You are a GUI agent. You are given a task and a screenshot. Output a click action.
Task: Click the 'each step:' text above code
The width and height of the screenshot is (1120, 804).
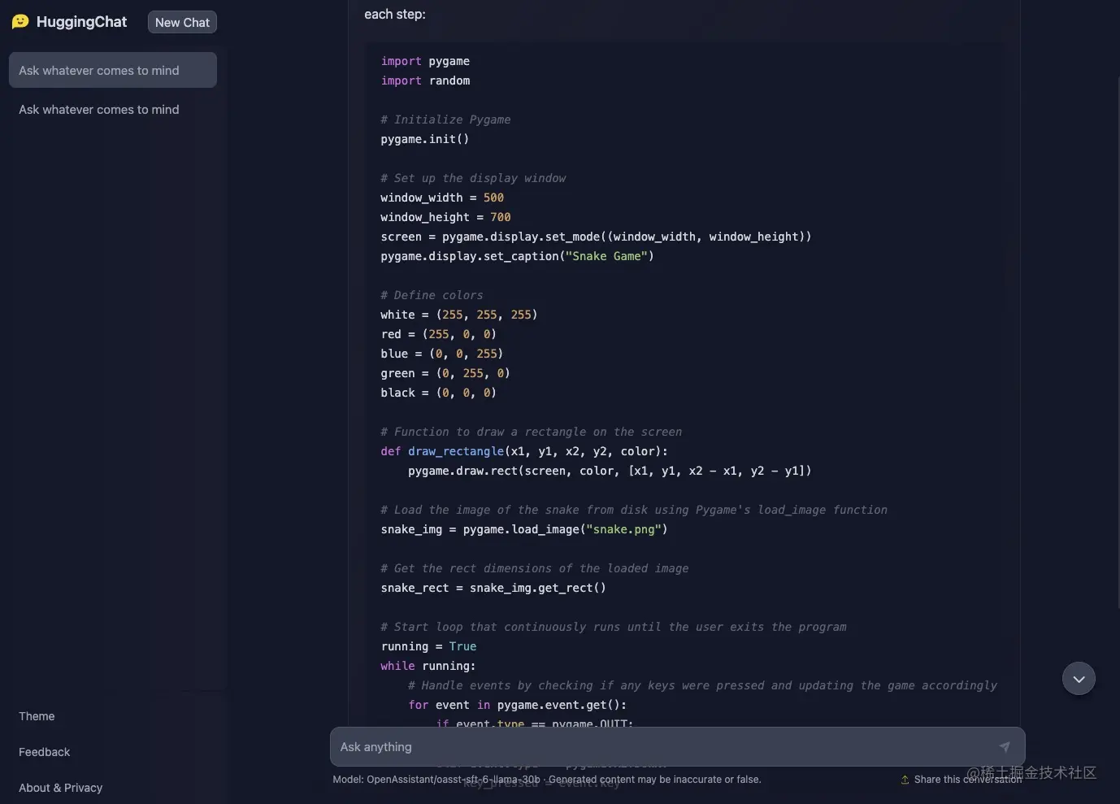[x=395, y=14]
